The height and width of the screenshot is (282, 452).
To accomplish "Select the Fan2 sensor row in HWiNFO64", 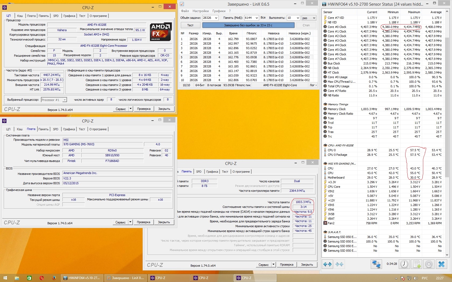I will (383, 223).
